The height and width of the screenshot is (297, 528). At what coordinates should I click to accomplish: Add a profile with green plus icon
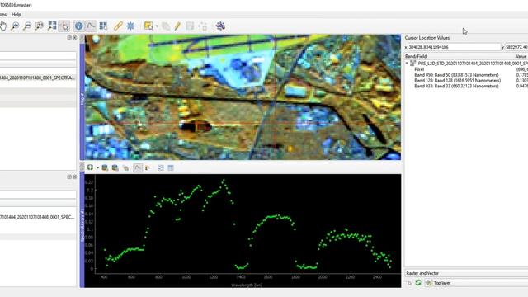point(90,167)
